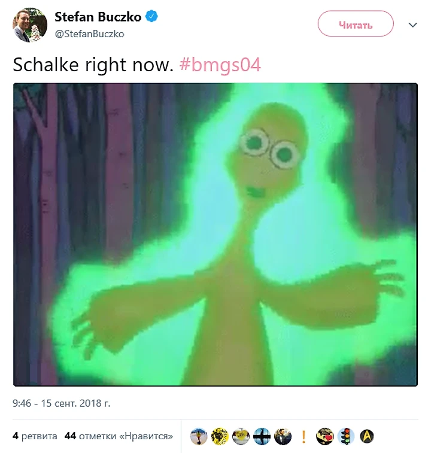Open the Stefan Buczko display name link

(x=98, y=17)
